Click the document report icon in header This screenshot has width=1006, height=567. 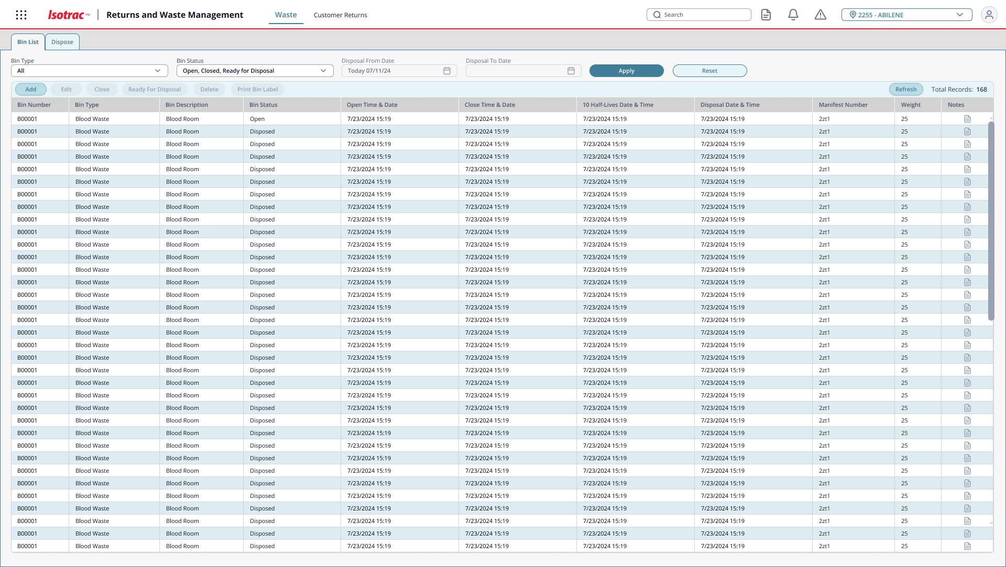point(766,15)
